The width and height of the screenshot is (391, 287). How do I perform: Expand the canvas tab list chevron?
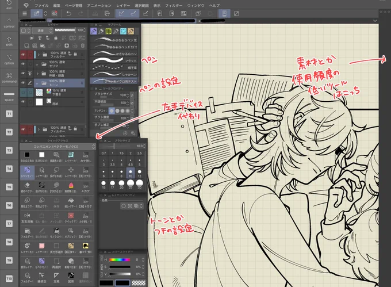point(375,21)
